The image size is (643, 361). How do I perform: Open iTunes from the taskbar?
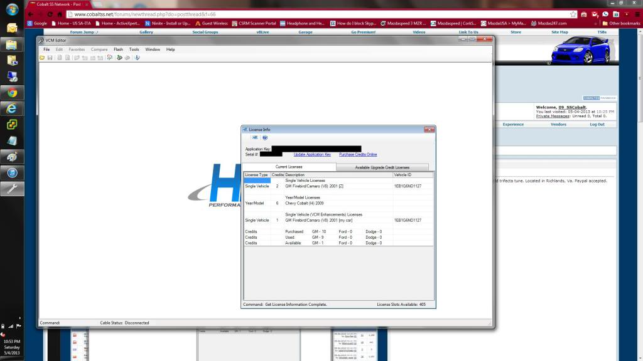[12, 173]
